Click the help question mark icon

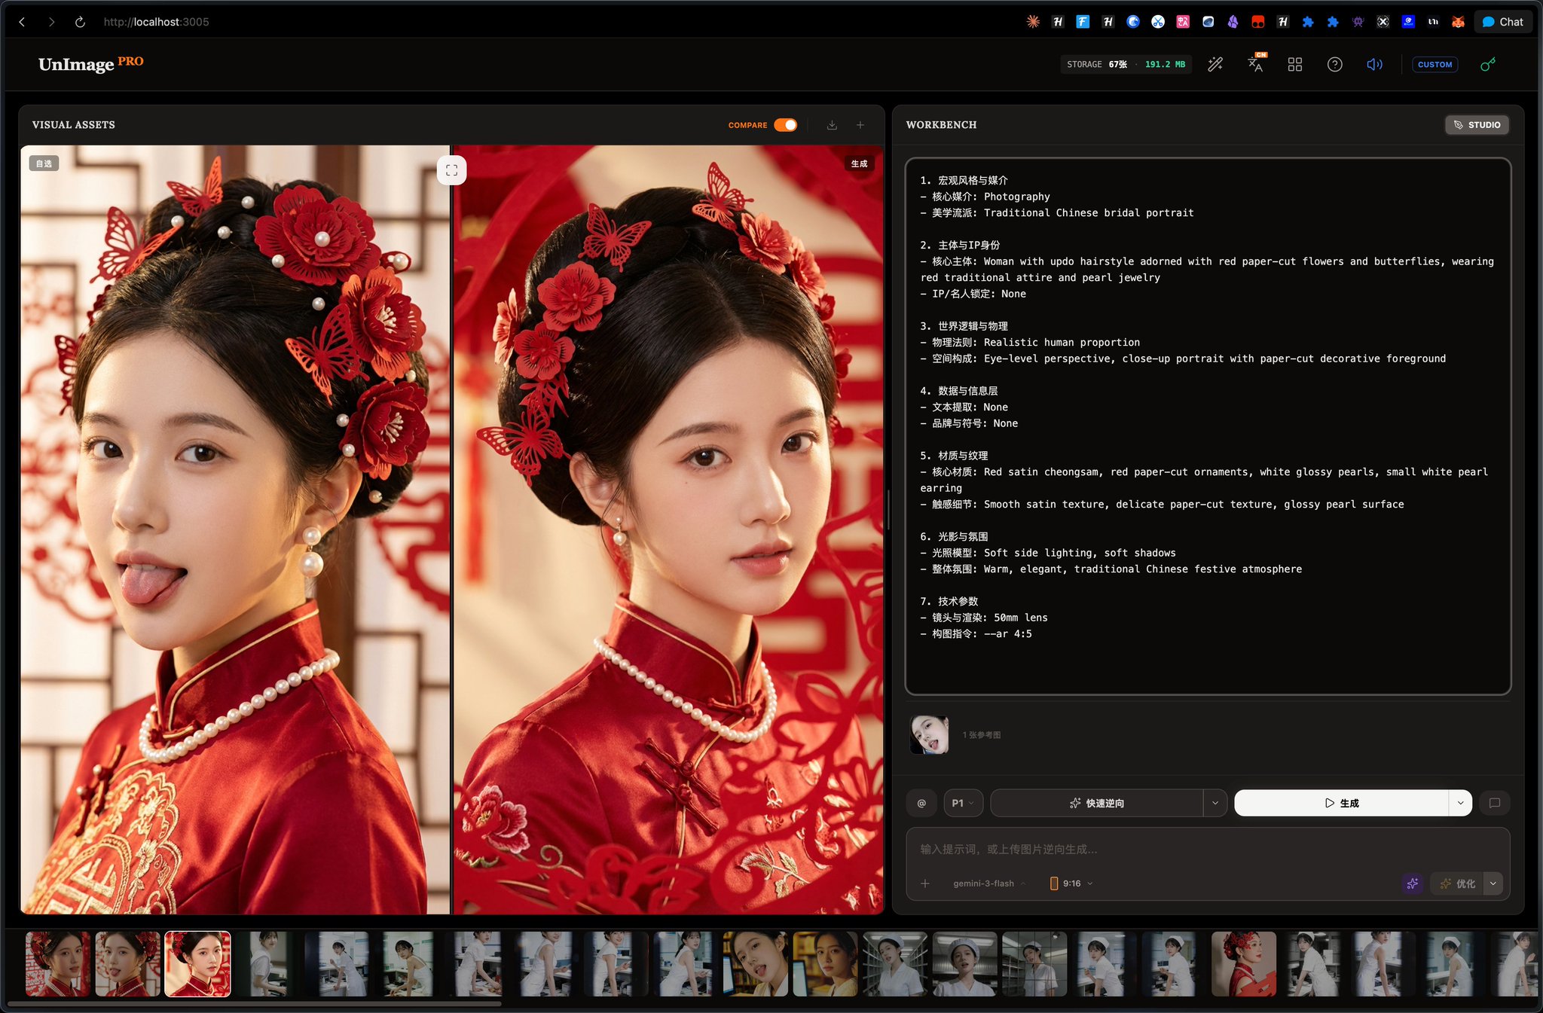pos(1334,65)
